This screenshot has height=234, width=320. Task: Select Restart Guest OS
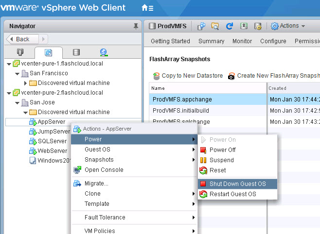coord(237,194)
